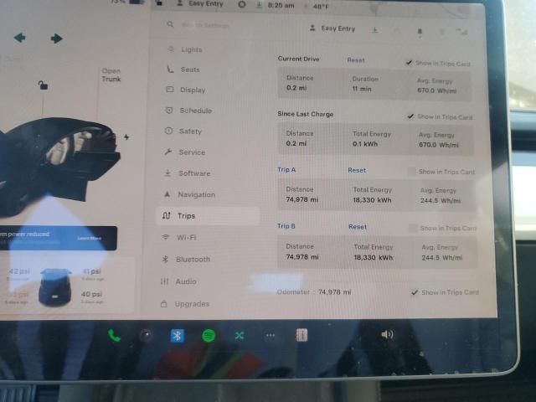Open the Phone app in bottom bar
This screenshot has width=536, height=402.
(114, 336)
